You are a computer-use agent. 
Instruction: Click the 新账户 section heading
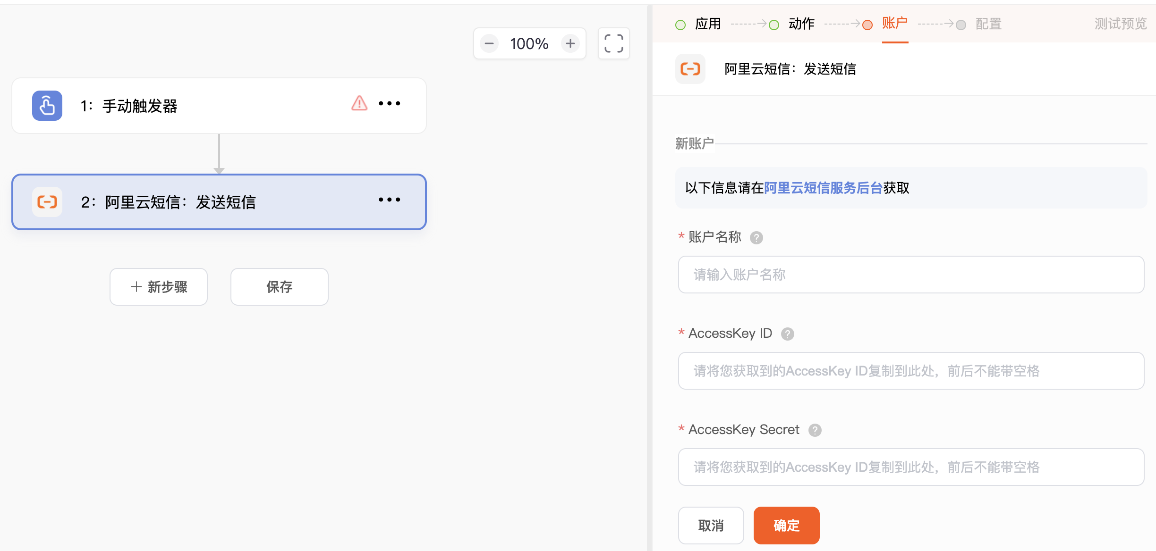[x=694, y=143]
